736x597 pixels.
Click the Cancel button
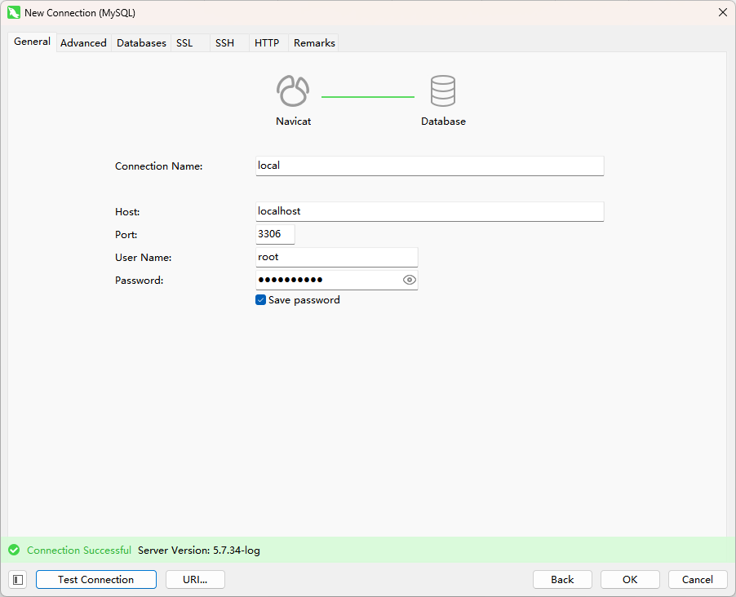(698, 580)
